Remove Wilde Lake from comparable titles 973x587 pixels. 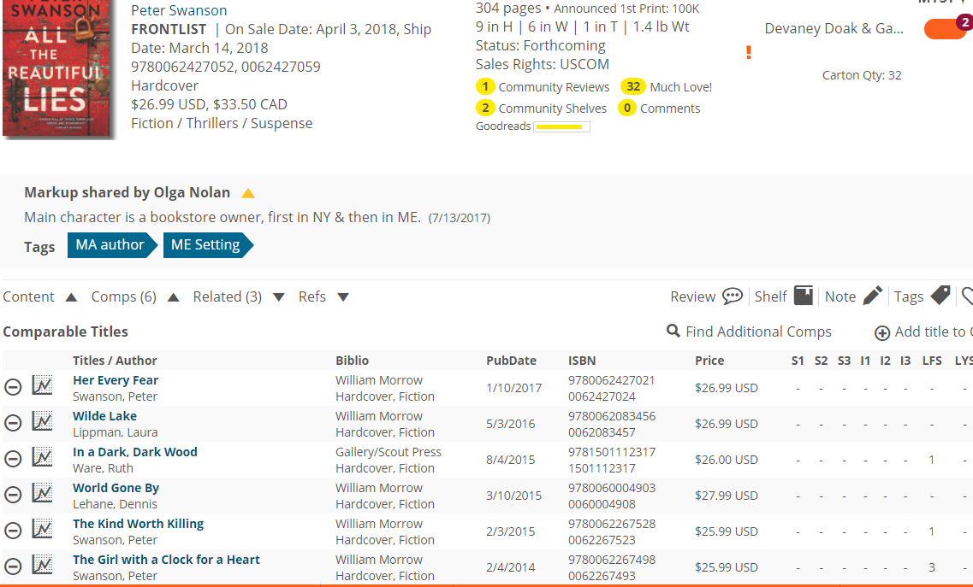click(x=13, y=423)
